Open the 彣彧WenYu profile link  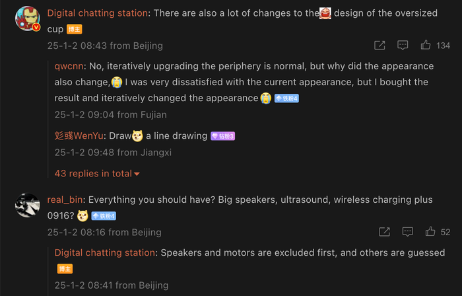click(79, 136)
